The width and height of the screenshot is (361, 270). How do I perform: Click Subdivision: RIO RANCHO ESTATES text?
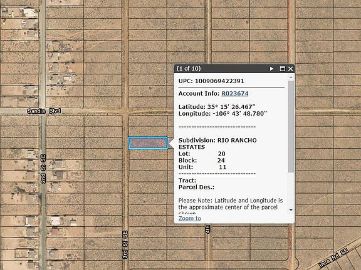[x=217, y=144]
